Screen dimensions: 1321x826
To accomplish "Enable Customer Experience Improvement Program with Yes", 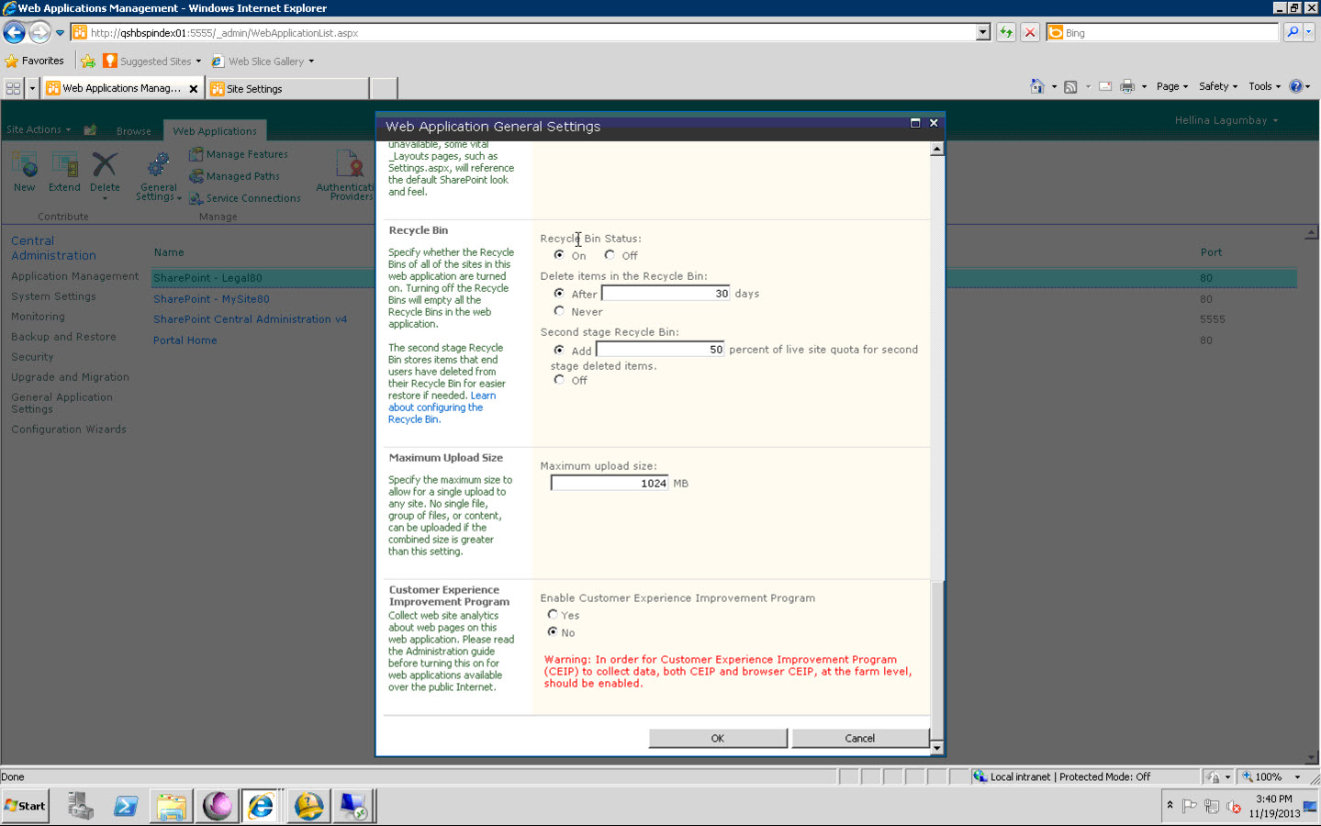I will [x=553, y=615].
